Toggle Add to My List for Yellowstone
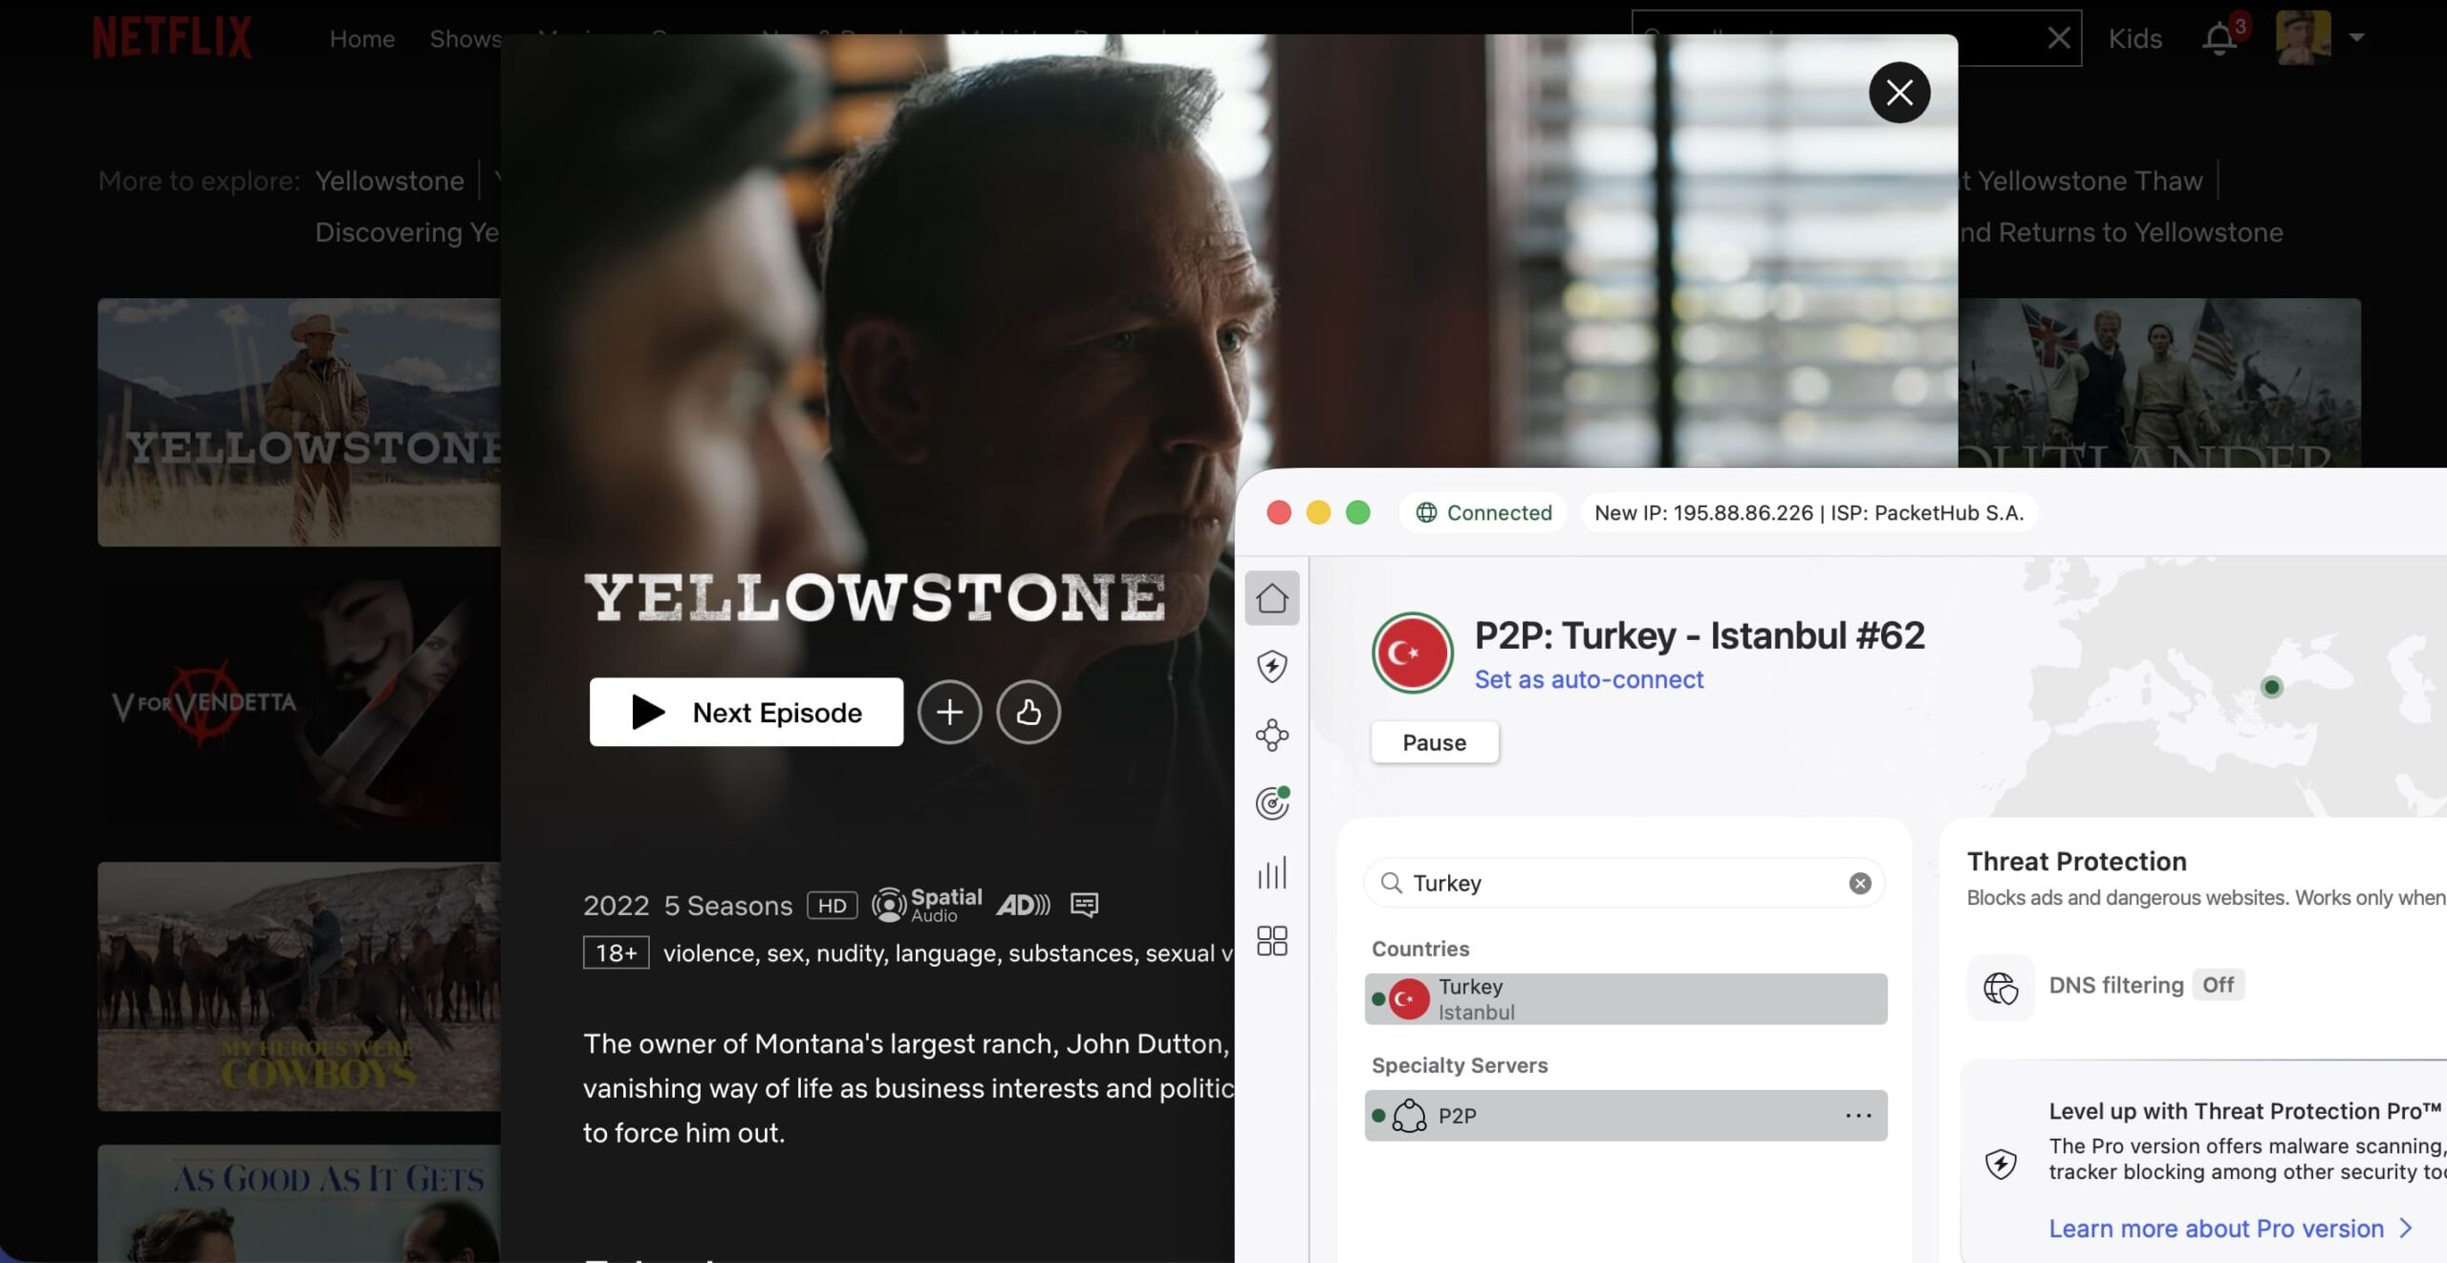The image size is (2447, 1263). [949, 712]
